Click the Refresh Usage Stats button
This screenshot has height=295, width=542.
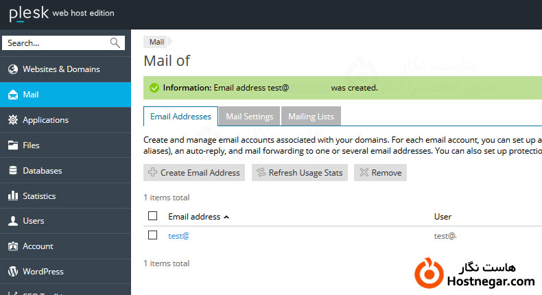pos(299,173)
